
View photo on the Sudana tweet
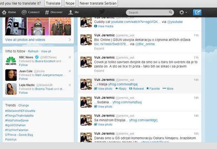(x=103, y=107)
